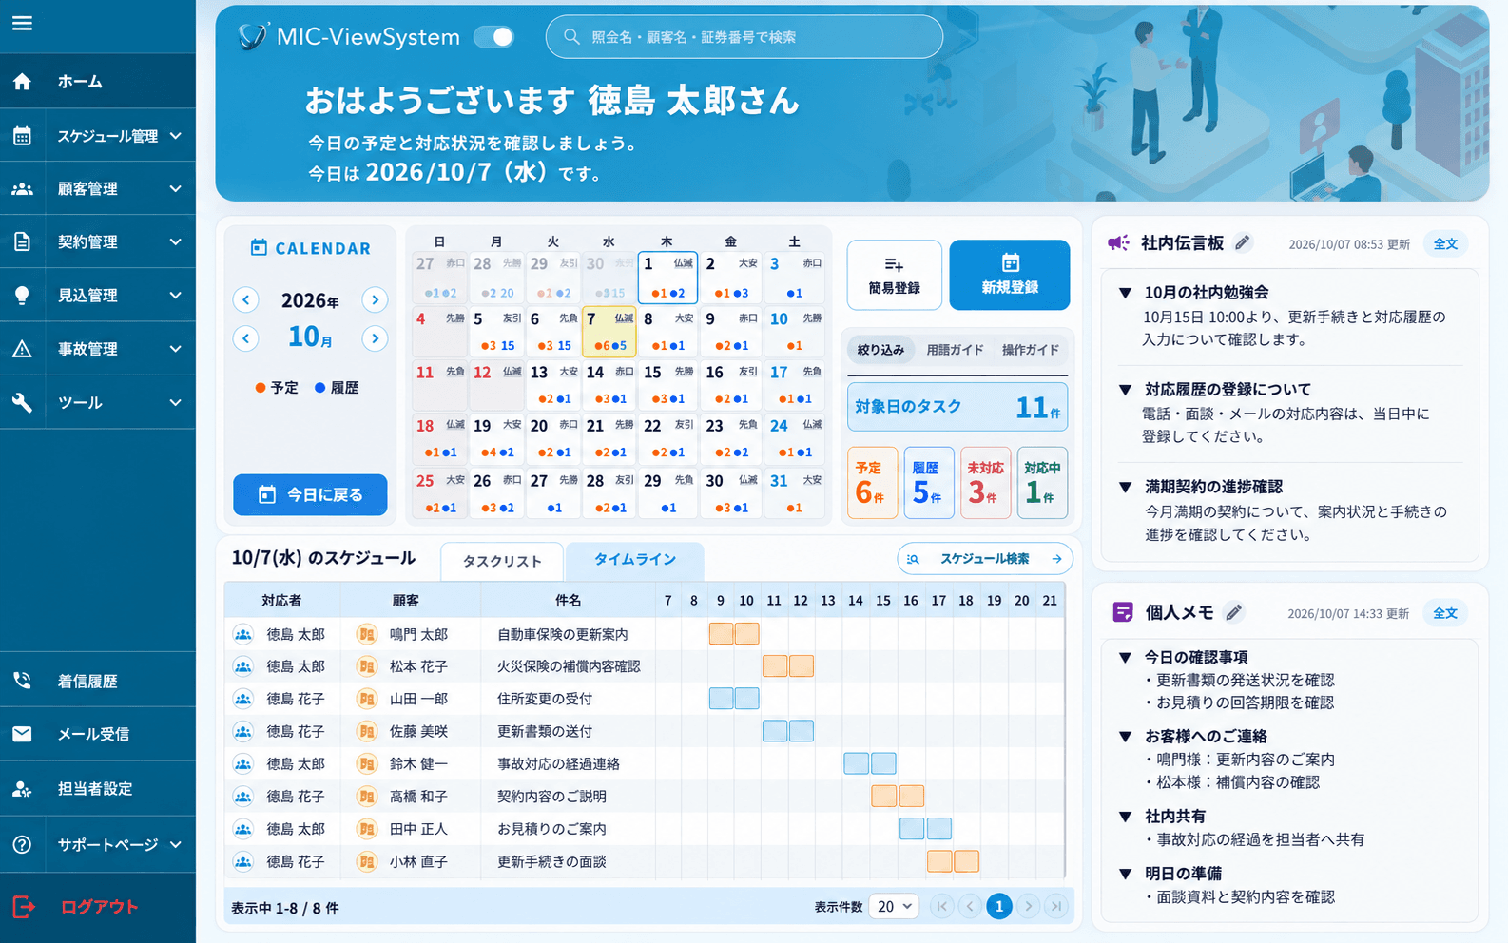1508x943 pixels.
Task: Click the 事故管理 warning triangle icon
Action: 22,349
